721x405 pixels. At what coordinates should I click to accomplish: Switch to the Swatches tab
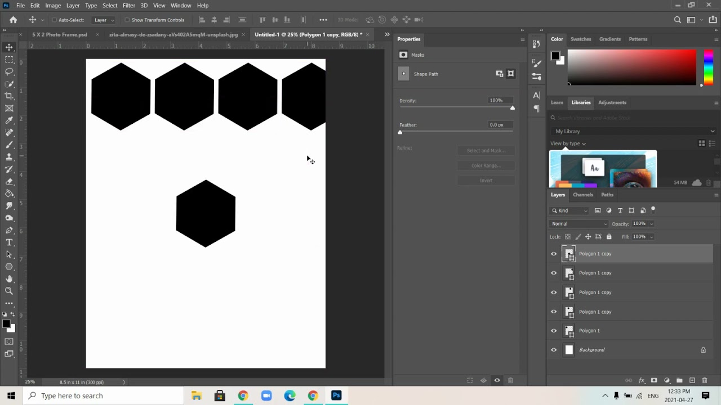coord(581,39)
